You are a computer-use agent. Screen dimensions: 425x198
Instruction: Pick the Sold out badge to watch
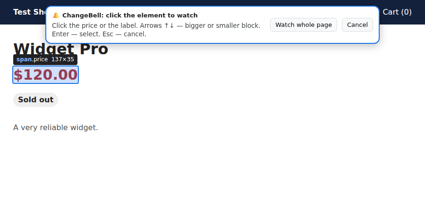click(x=35, y=100)
